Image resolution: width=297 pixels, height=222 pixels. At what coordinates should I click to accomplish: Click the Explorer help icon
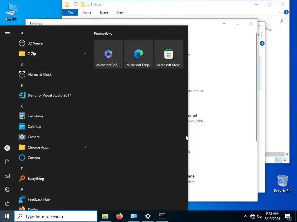coord(286,12)
